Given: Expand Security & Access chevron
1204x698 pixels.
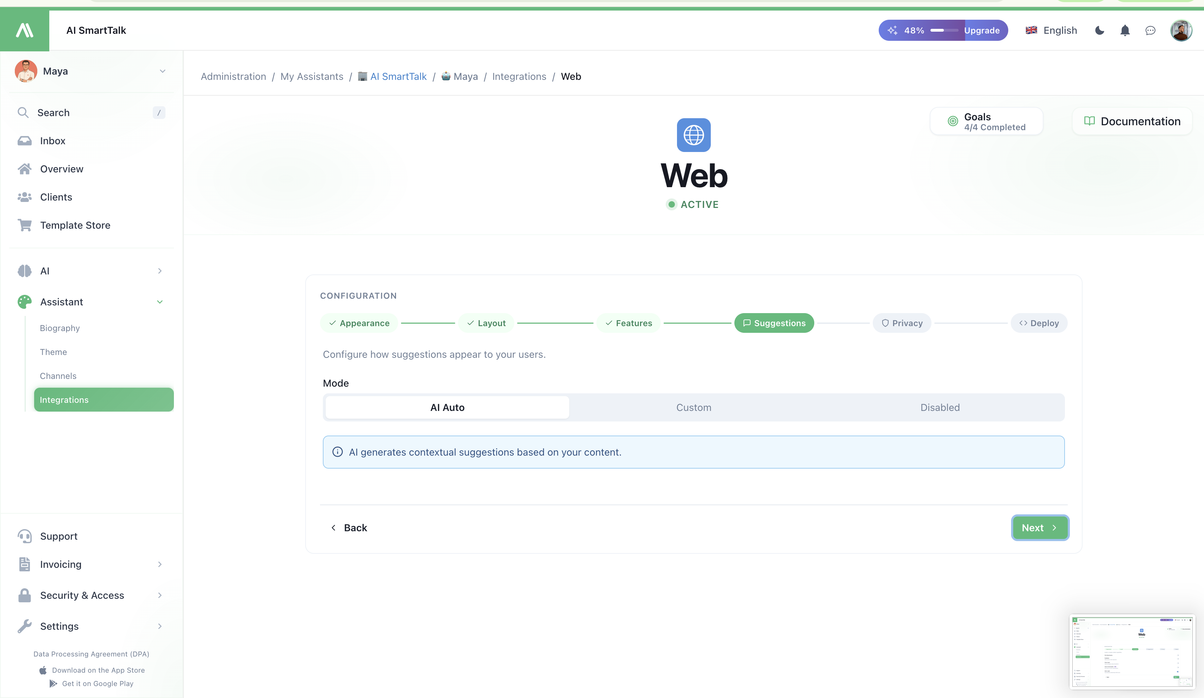Looking at the screenshot, I should [159, 595].
